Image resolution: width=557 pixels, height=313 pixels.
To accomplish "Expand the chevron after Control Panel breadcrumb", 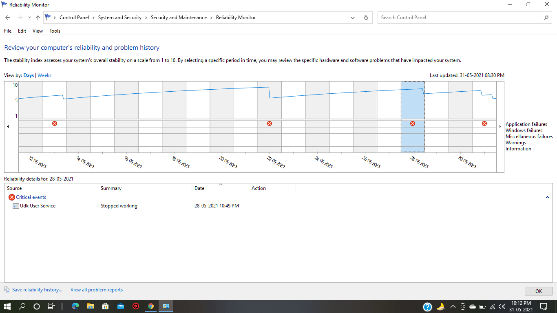I will pos(93,18).
